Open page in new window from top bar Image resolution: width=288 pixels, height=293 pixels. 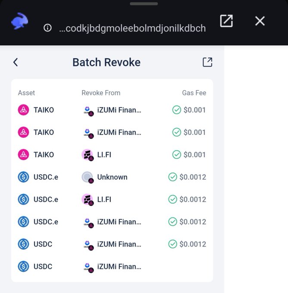[226, 21]
